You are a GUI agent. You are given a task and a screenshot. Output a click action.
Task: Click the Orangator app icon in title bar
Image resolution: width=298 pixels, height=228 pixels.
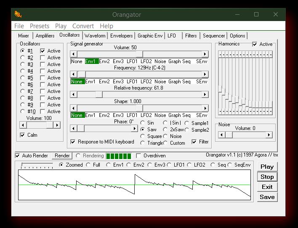pos(18,14)
